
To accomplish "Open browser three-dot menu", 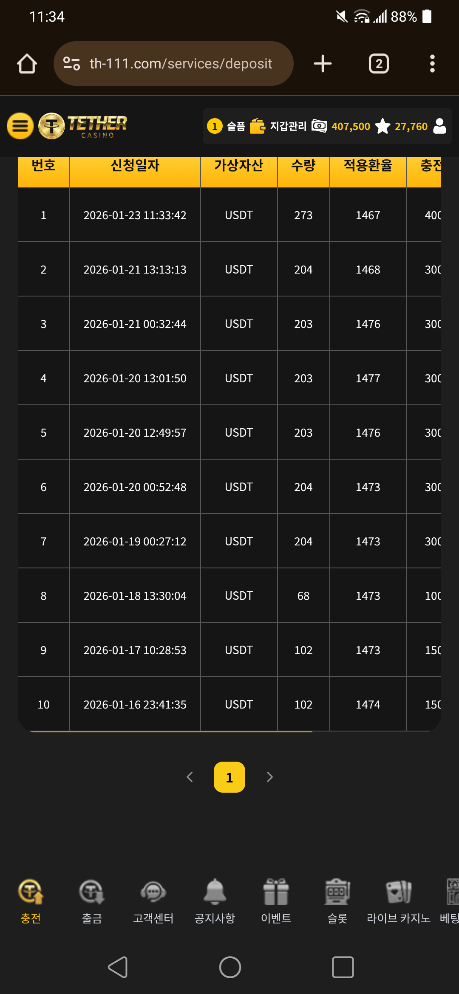I will click(432, 64).
